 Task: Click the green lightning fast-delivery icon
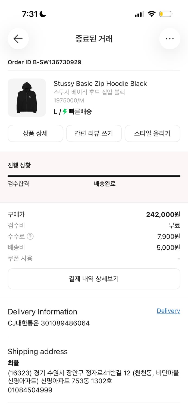pyautogui.click(x=64, y=112)
